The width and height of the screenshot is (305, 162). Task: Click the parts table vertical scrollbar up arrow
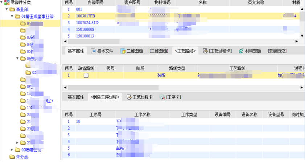coord(302,9)
